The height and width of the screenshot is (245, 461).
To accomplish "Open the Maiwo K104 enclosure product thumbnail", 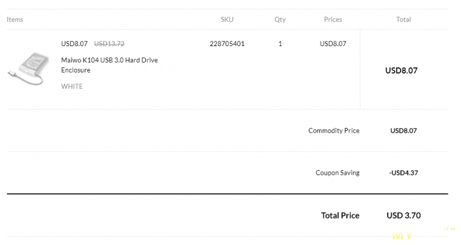I will pyautogui.click(x=28, y=69).
